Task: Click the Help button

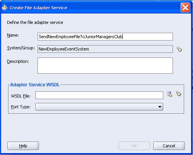Action: [x=23, y=146]
